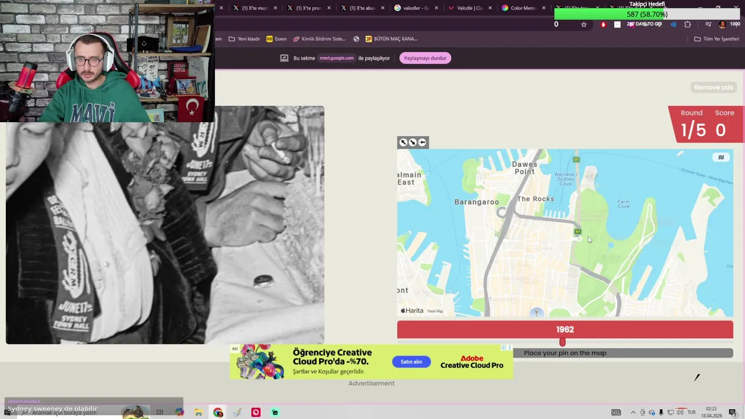Click the Barangaroo map label

pos(477,202)
